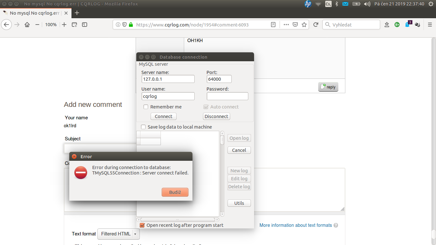Open page actions three-dots menu
Image resolution: width=436 pixels, height=245 pixels.
[x=286, y=25]
